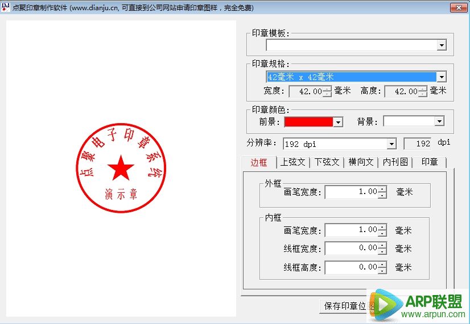Image resolution: width=470 pixels, height=324 pixels.
Task: Click the white 背景 background color swatch
Action: point(409,121)
